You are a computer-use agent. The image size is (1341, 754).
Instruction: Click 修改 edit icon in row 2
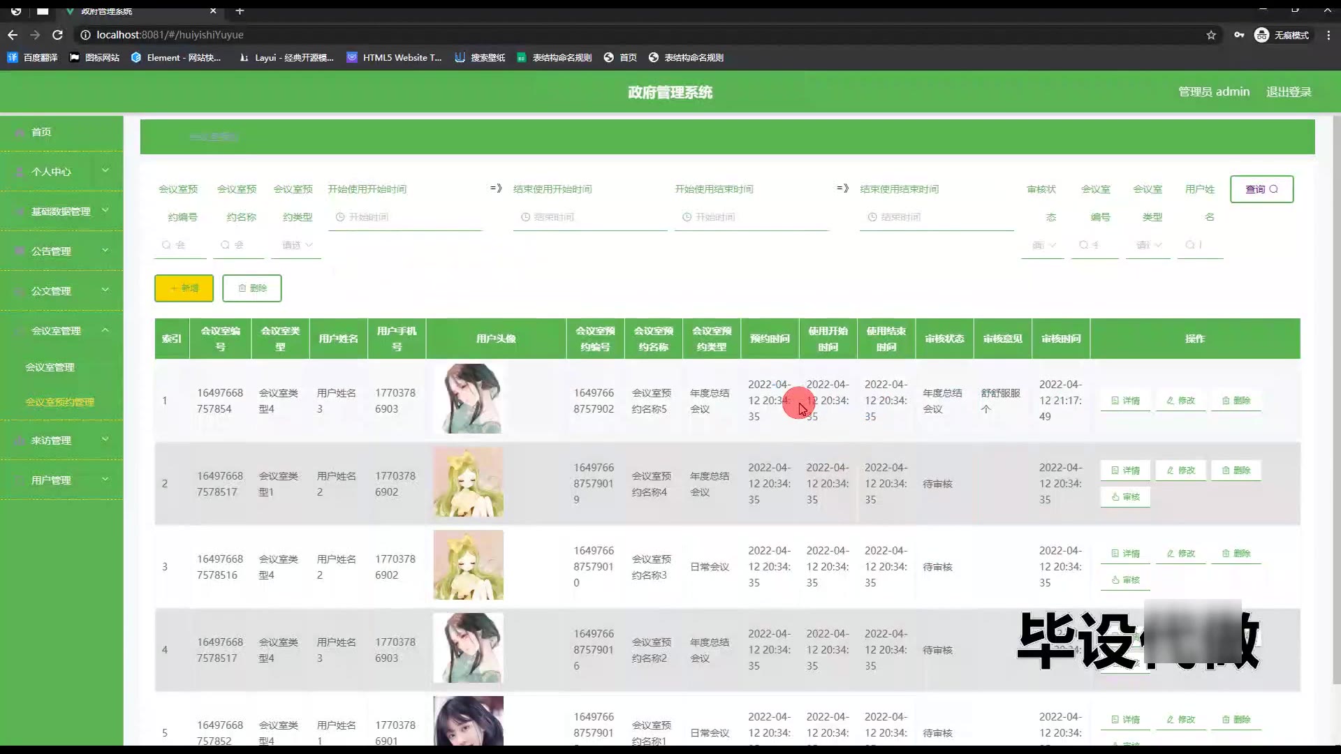click(1180, 471)
